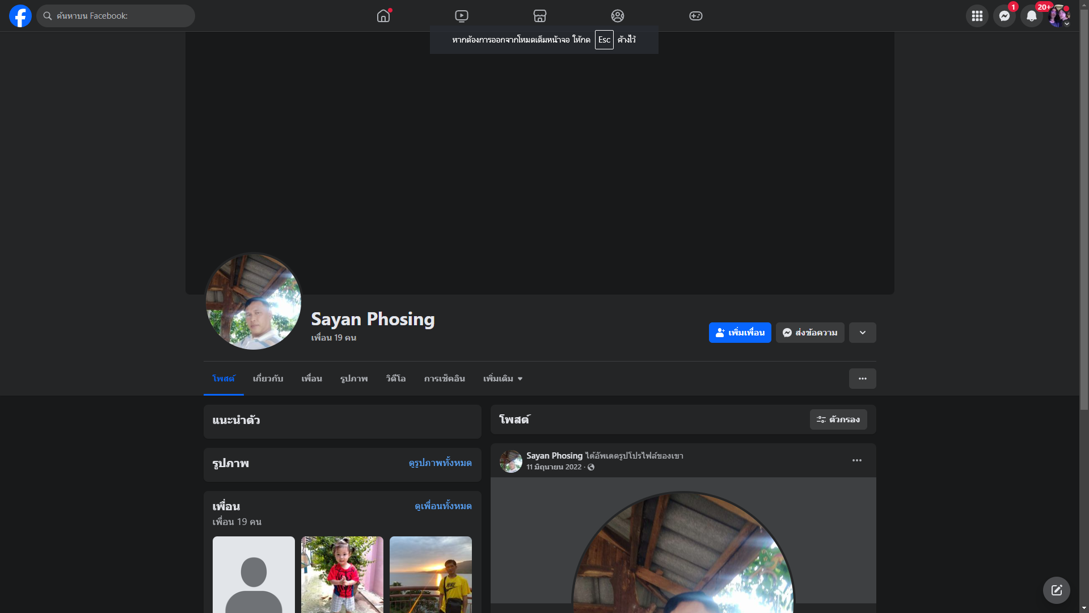
Task: Click the new message compose icon
Action: (x=1056, y=590)
